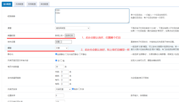Select the 全部静态 radio option

56,54
